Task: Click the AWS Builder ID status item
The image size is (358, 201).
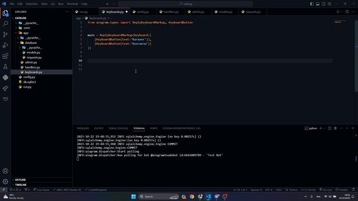Action: coord(67,190)
